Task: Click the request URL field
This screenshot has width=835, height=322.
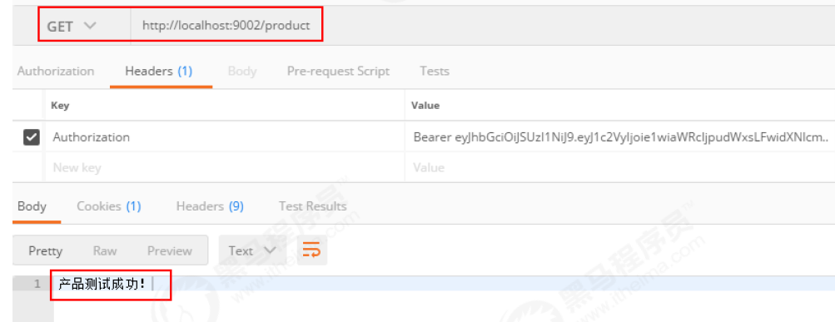Action: pos(226,26)
